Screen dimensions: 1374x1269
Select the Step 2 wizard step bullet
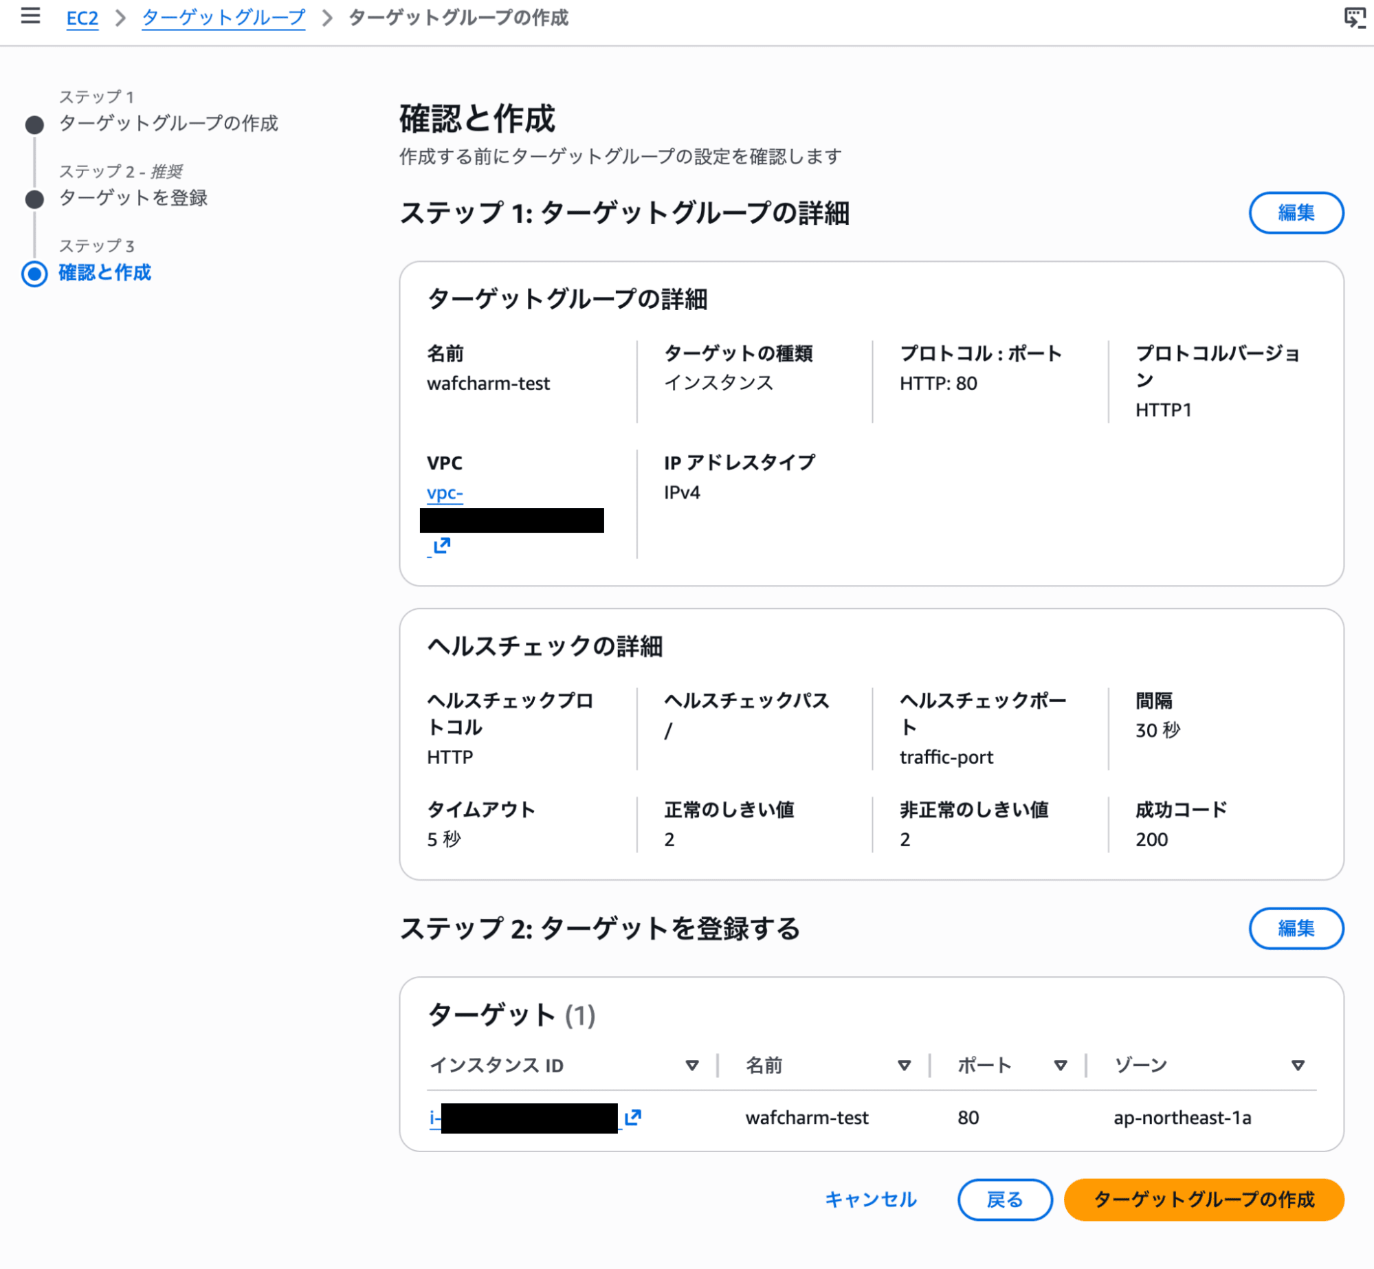coord(34,199)
